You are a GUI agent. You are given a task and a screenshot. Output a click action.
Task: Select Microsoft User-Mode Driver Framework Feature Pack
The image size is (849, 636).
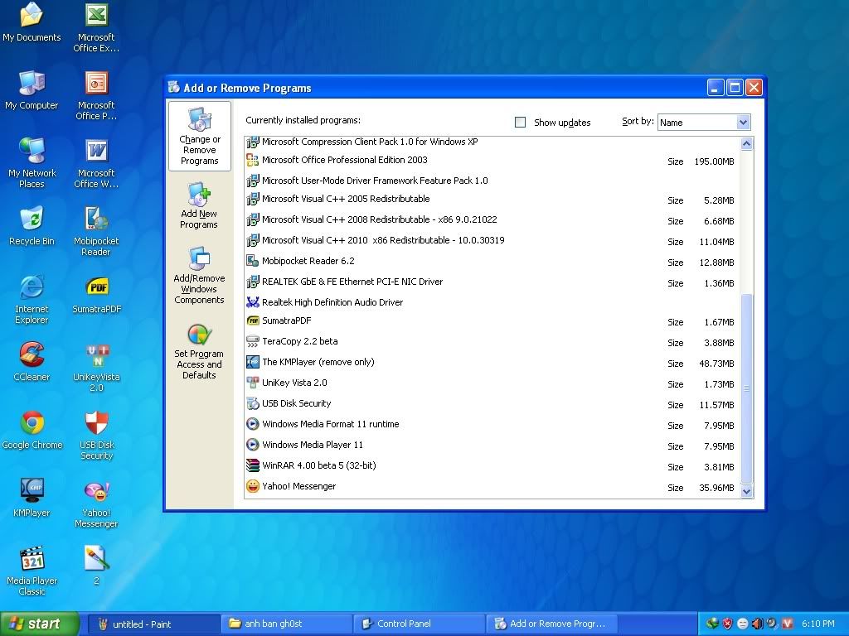coord(492,180)
